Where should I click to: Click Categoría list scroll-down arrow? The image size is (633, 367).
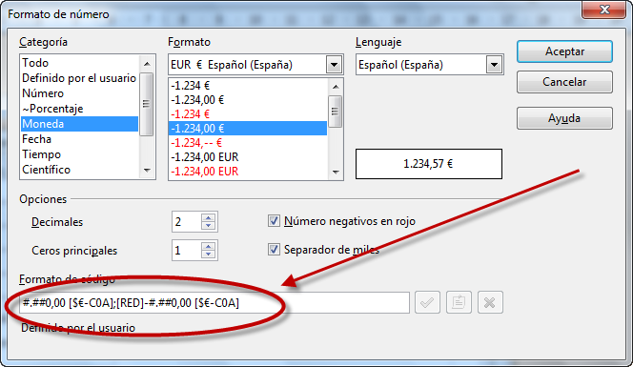[x=147, y=171]
